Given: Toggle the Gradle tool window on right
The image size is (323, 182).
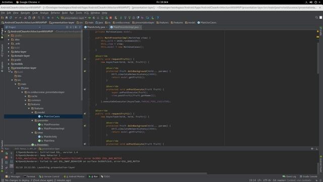Looking at the screenshot, I should click(321, 31).
